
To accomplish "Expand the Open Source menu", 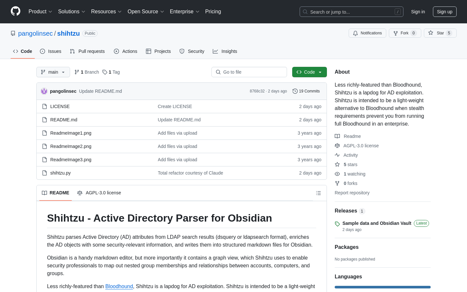I will click(x=146, y=12).
